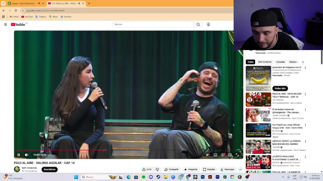
Task: Subscribe with the Suscribirme button
Action: click(50, 169)
